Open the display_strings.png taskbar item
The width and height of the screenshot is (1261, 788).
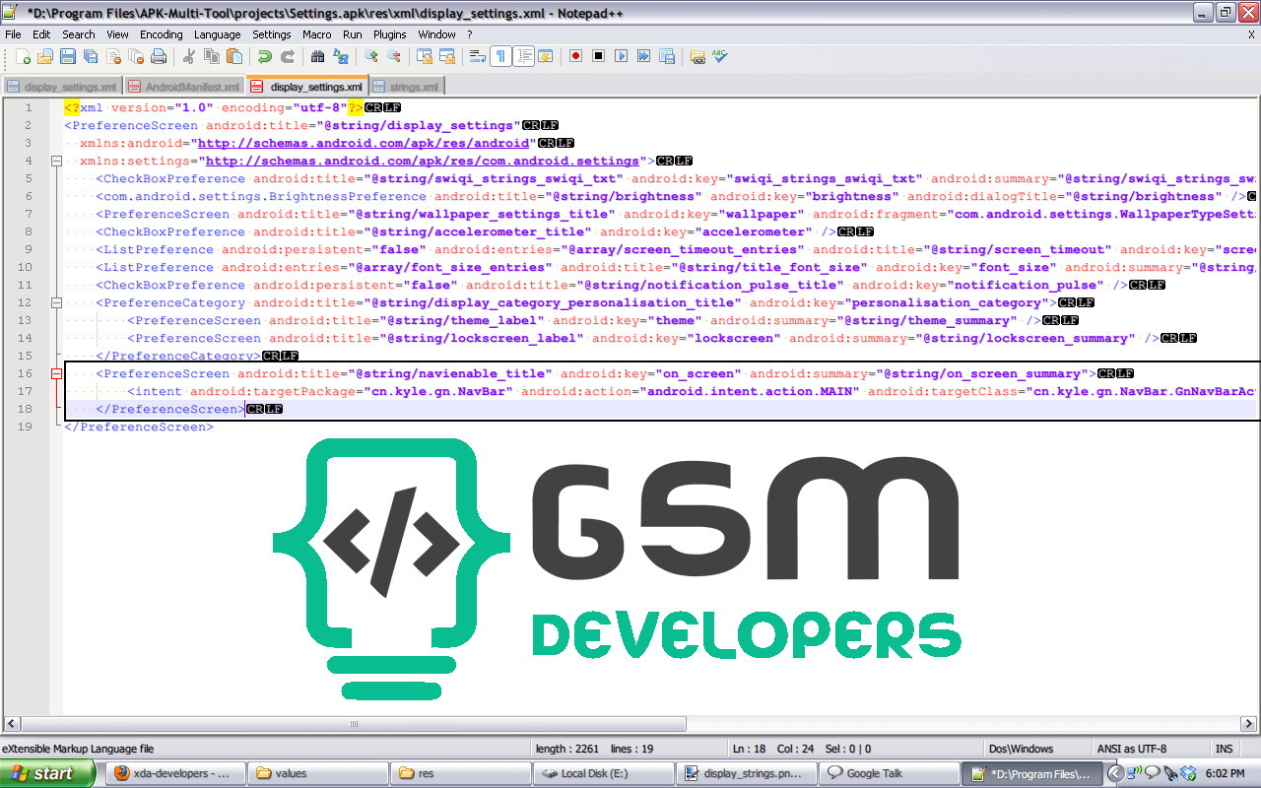(749, 773)
